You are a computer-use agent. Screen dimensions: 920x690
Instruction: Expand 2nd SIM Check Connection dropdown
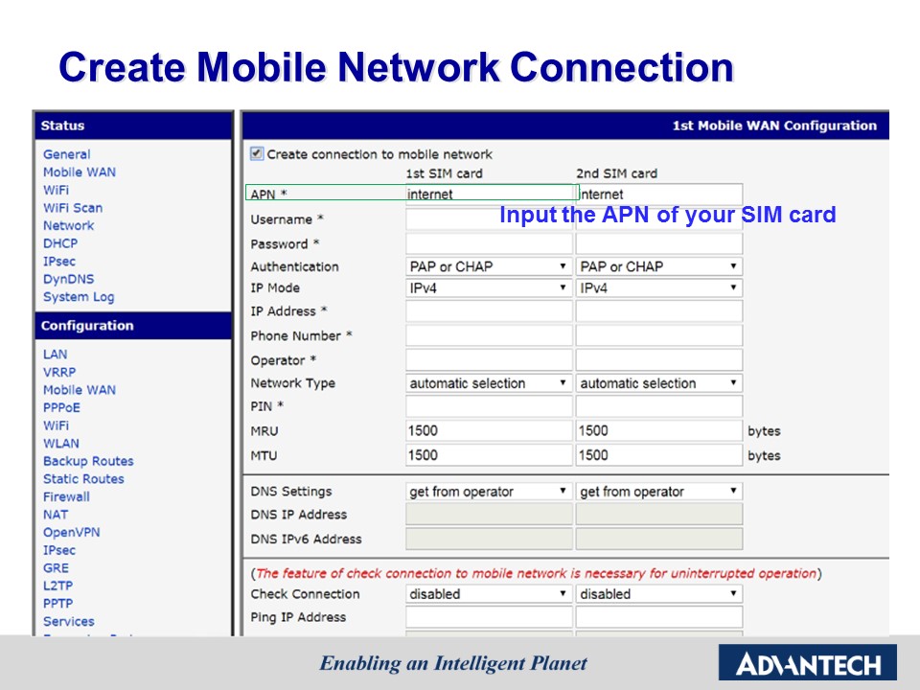pyautogui.click(x=659, y=594)
